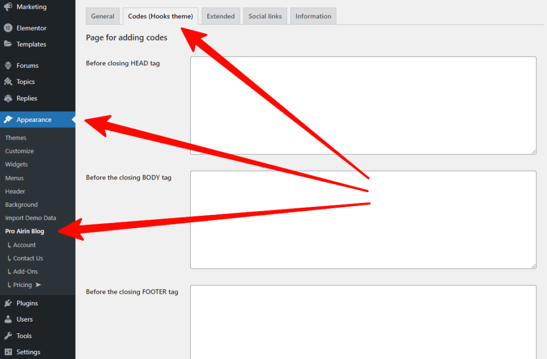Image resolution: width=547 pixels, height=359 pixels.
Task: Open the Settings menu icon
Action: point(7,352)
